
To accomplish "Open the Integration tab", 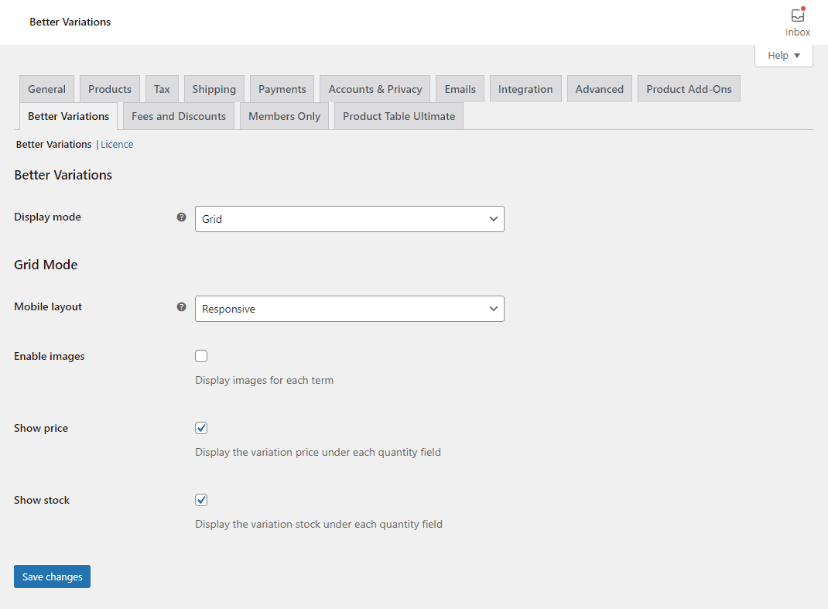I will tap(525, 89).
